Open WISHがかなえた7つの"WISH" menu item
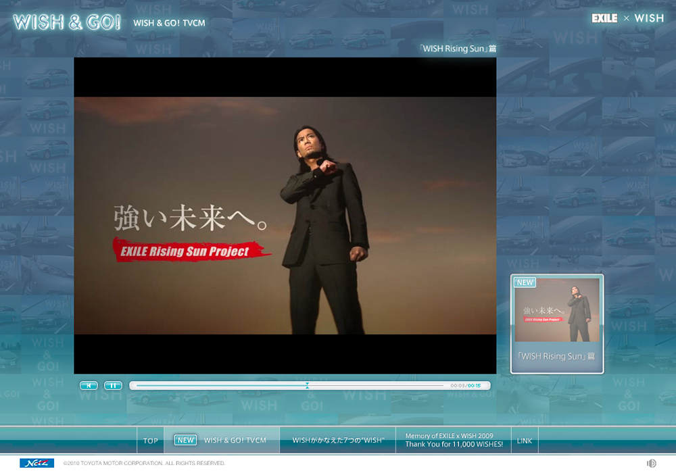Image resolution: width=676 pixels, height=471 pixels. point(338,440)
